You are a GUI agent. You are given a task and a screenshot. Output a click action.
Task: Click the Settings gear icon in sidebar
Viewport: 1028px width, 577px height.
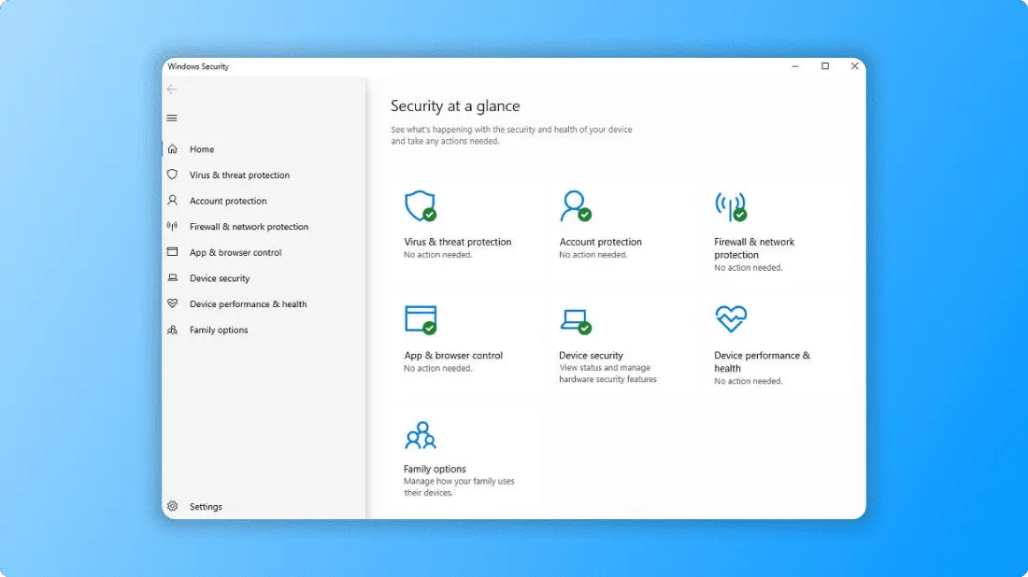click(173, 506)
